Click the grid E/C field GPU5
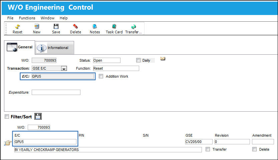This screenshot has height=160, width=278. 45,142
